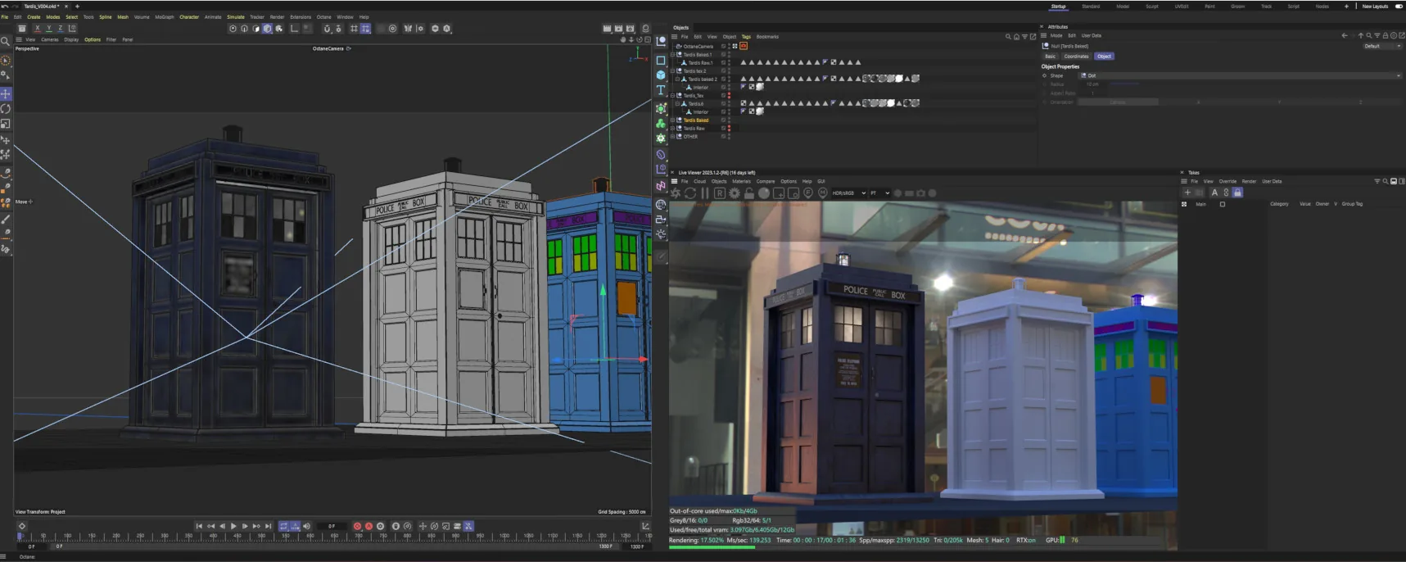Toggle timeline loop playback button

coord(283,526)
